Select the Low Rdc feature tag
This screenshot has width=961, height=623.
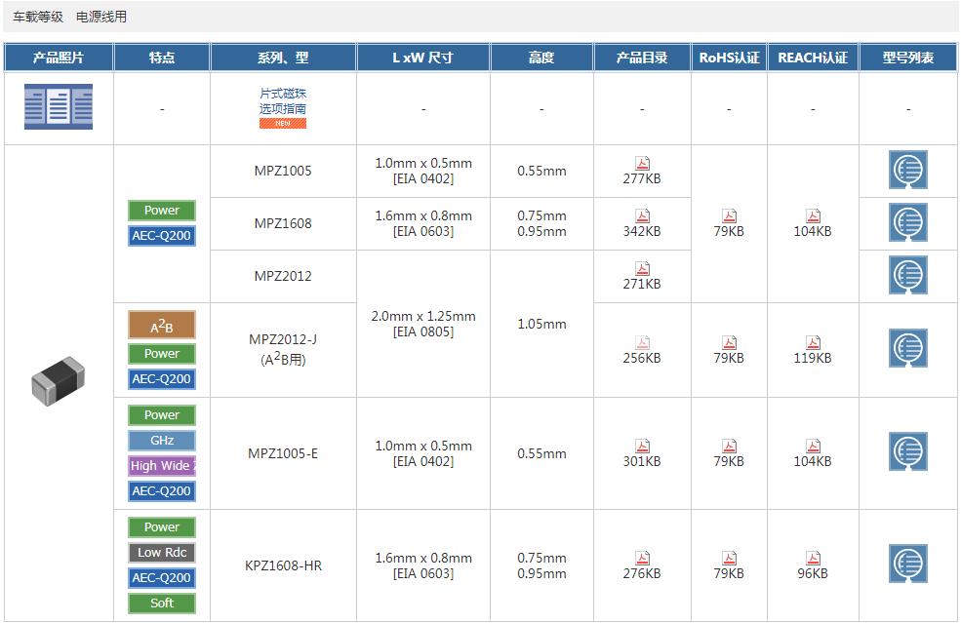click(x=162, y=553)
